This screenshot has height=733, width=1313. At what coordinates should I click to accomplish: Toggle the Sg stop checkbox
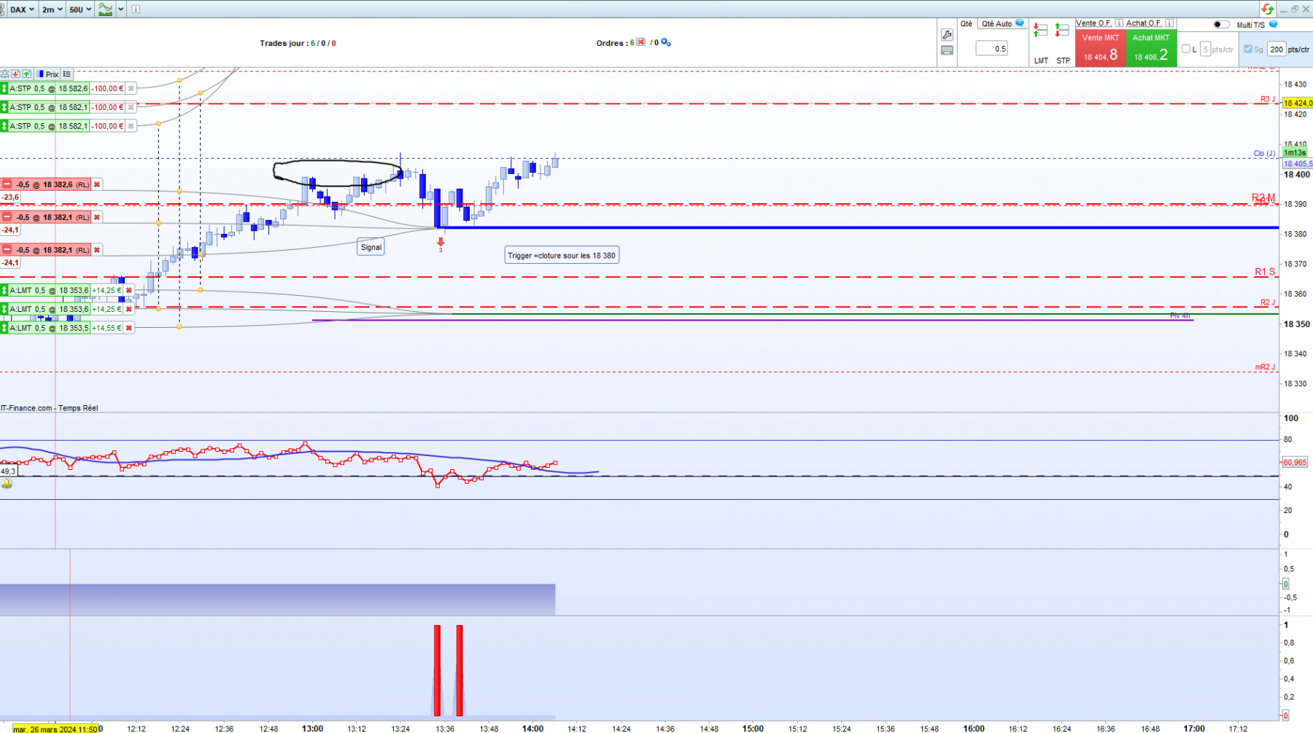click(x=1248, y=49)
